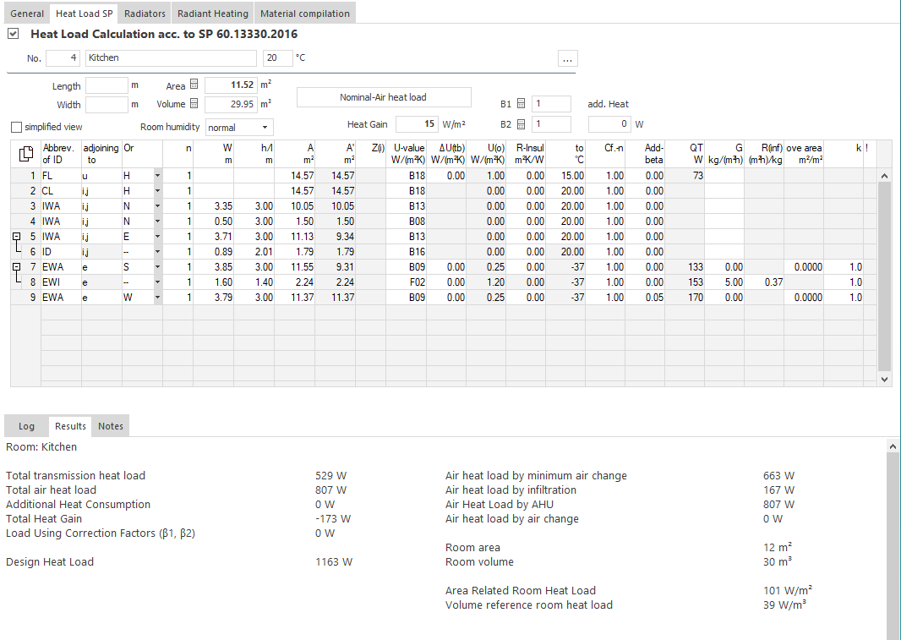Switch to Material compilation tab

coord(304,14)
